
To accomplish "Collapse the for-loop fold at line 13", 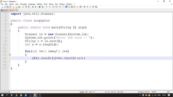I will click(10, 55).
